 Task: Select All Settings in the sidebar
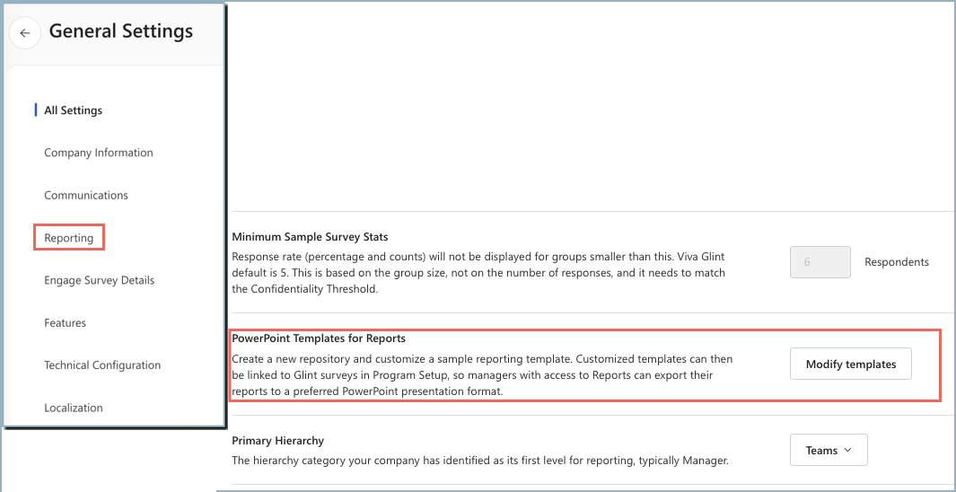74,110
